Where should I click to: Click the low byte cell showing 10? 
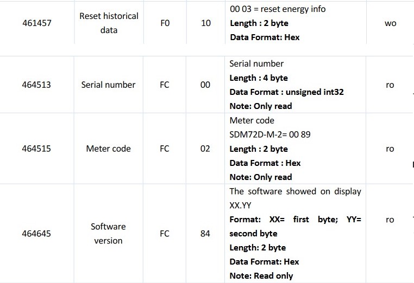point(206,23)
